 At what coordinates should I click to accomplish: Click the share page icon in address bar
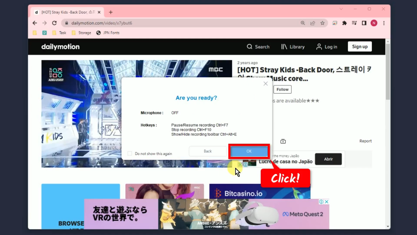point(313,23)
